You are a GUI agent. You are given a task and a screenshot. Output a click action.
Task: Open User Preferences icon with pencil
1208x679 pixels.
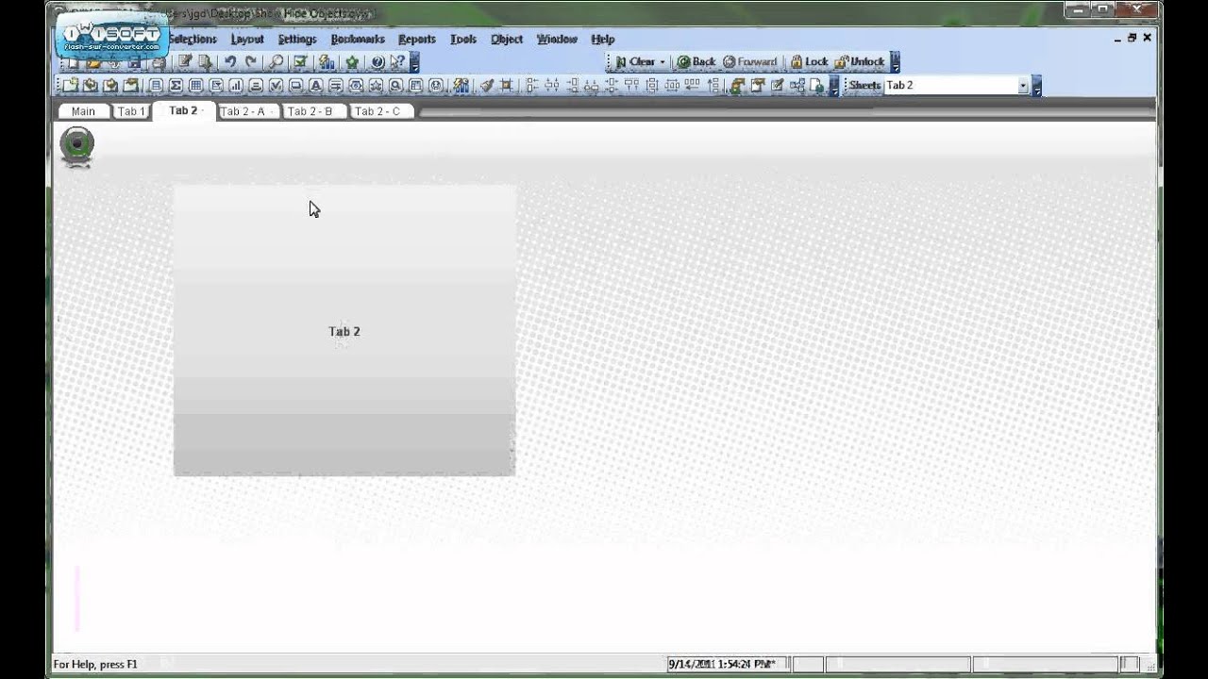pyautogui.click(x=777, y=86)
